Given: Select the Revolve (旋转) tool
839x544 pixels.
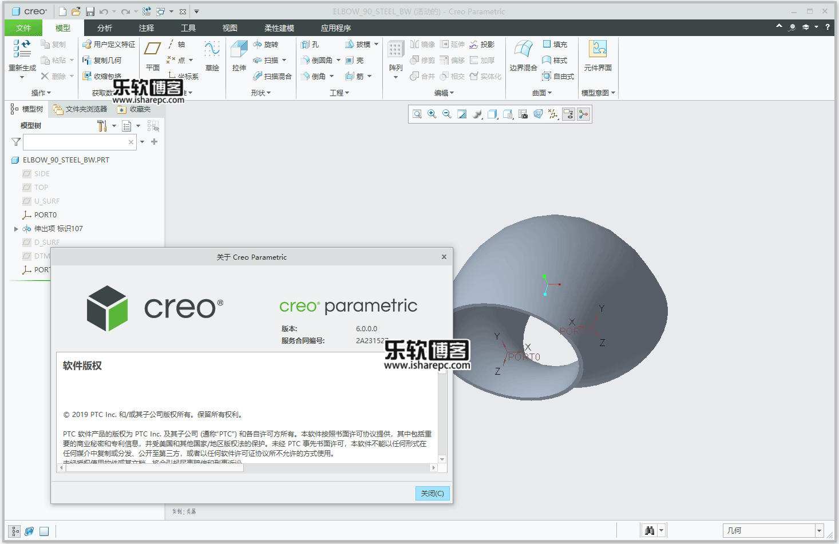Looking at the screenshot, I should point(266,44).
